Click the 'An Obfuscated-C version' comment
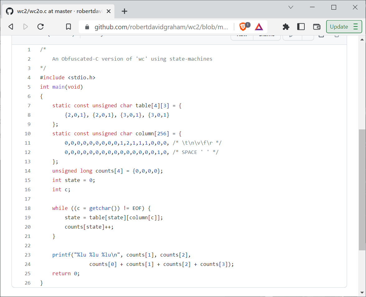 [132, 59]
